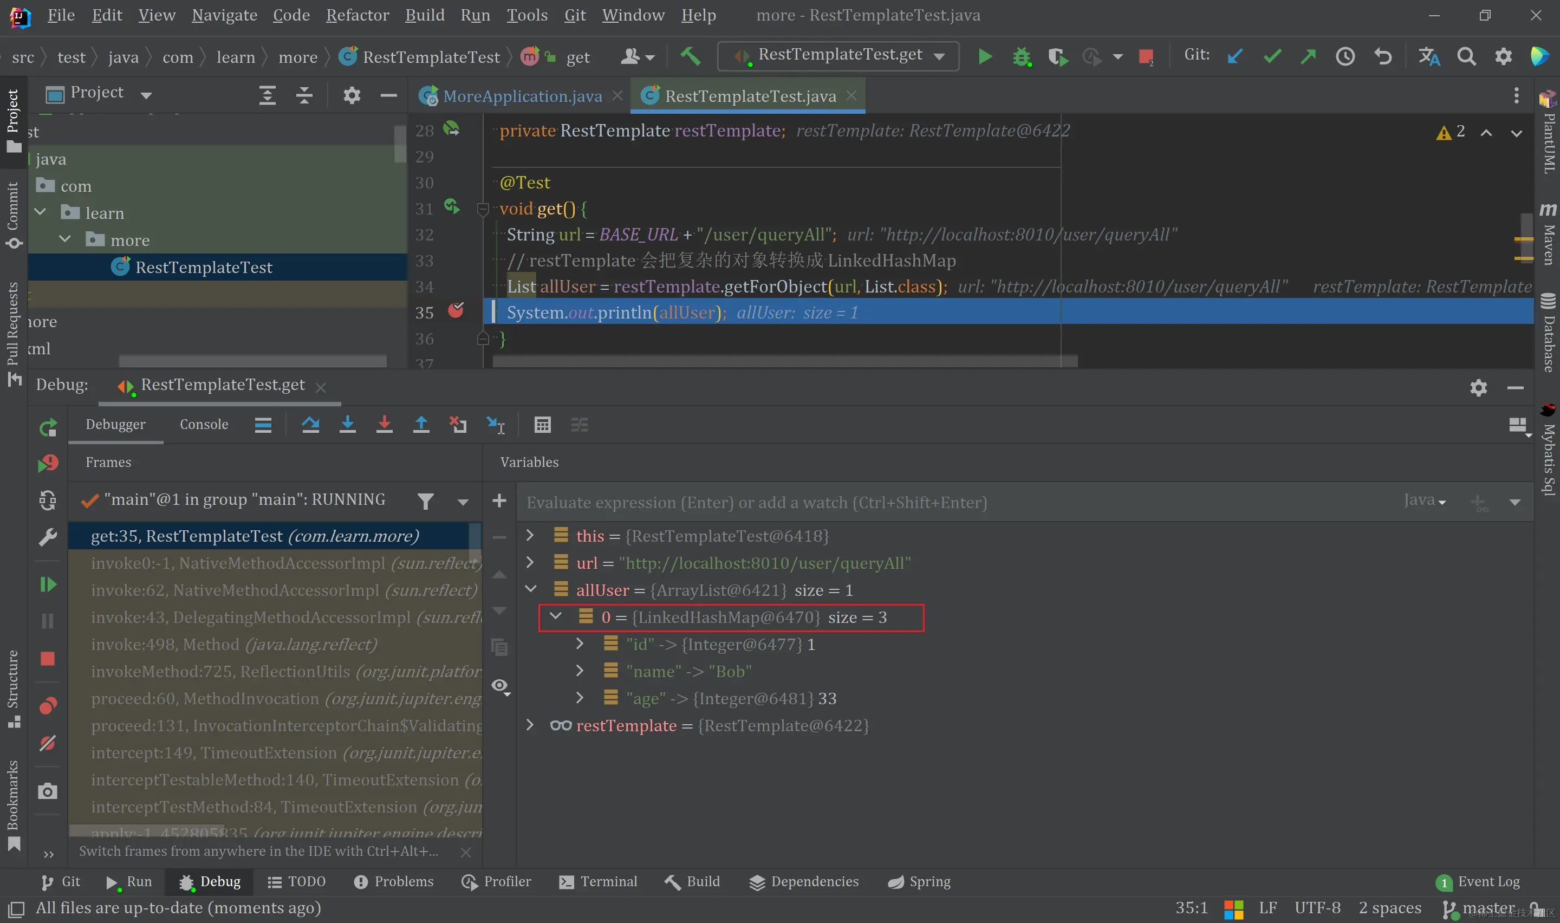
Task: Open the Navigate menu
Action: pos(224,15)
